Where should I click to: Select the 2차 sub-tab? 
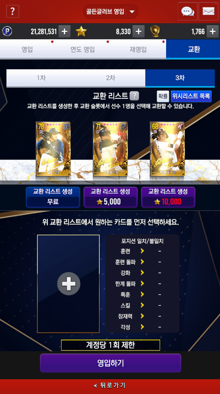[x=110, y=78]
